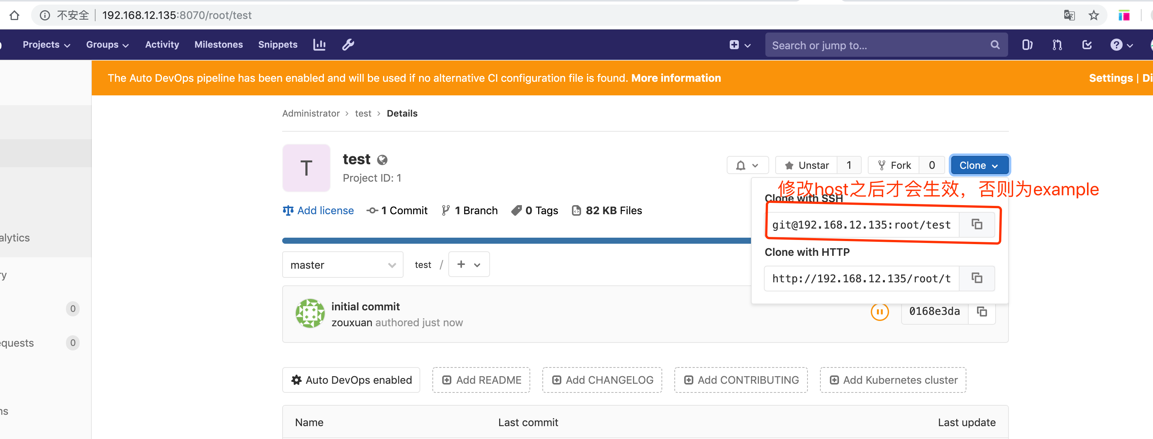Copy the HTTP clone URL

(977, 278)
